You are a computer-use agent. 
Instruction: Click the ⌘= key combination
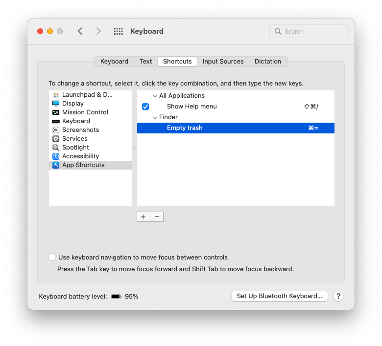pos(313,128)
